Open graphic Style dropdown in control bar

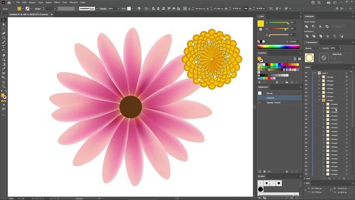133,9
